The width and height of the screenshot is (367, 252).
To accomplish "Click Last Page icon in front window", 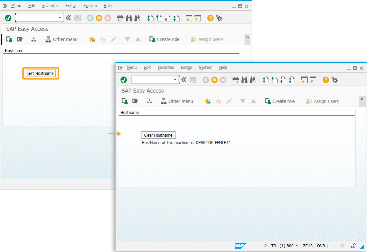I will click(x=292, y=80).
